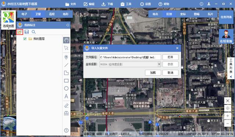This screenshot has width=235, height=137.
Task: Close the 导入矢量文件 dialog
Action: (177, 48)
